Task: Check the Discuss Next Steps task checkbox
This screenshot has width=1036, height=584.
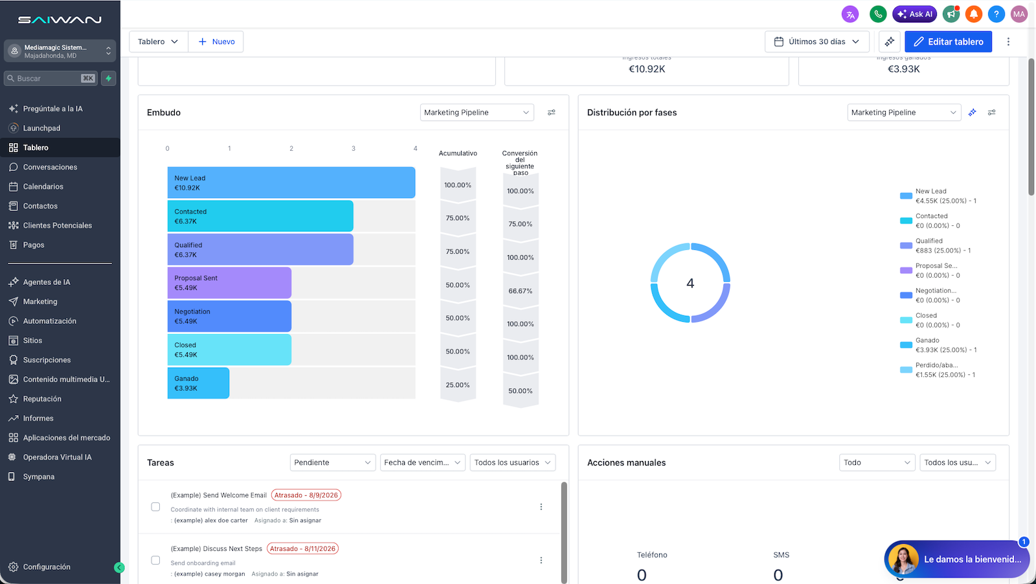Action: (x=155, y=560)
